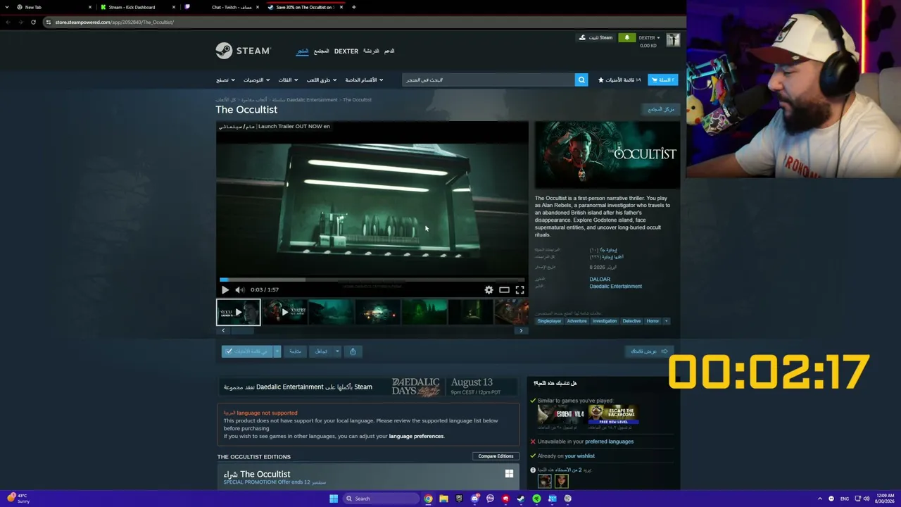Open the Windows Start menu
Viewport: 901px width, 507px height.
pos(334,499)
